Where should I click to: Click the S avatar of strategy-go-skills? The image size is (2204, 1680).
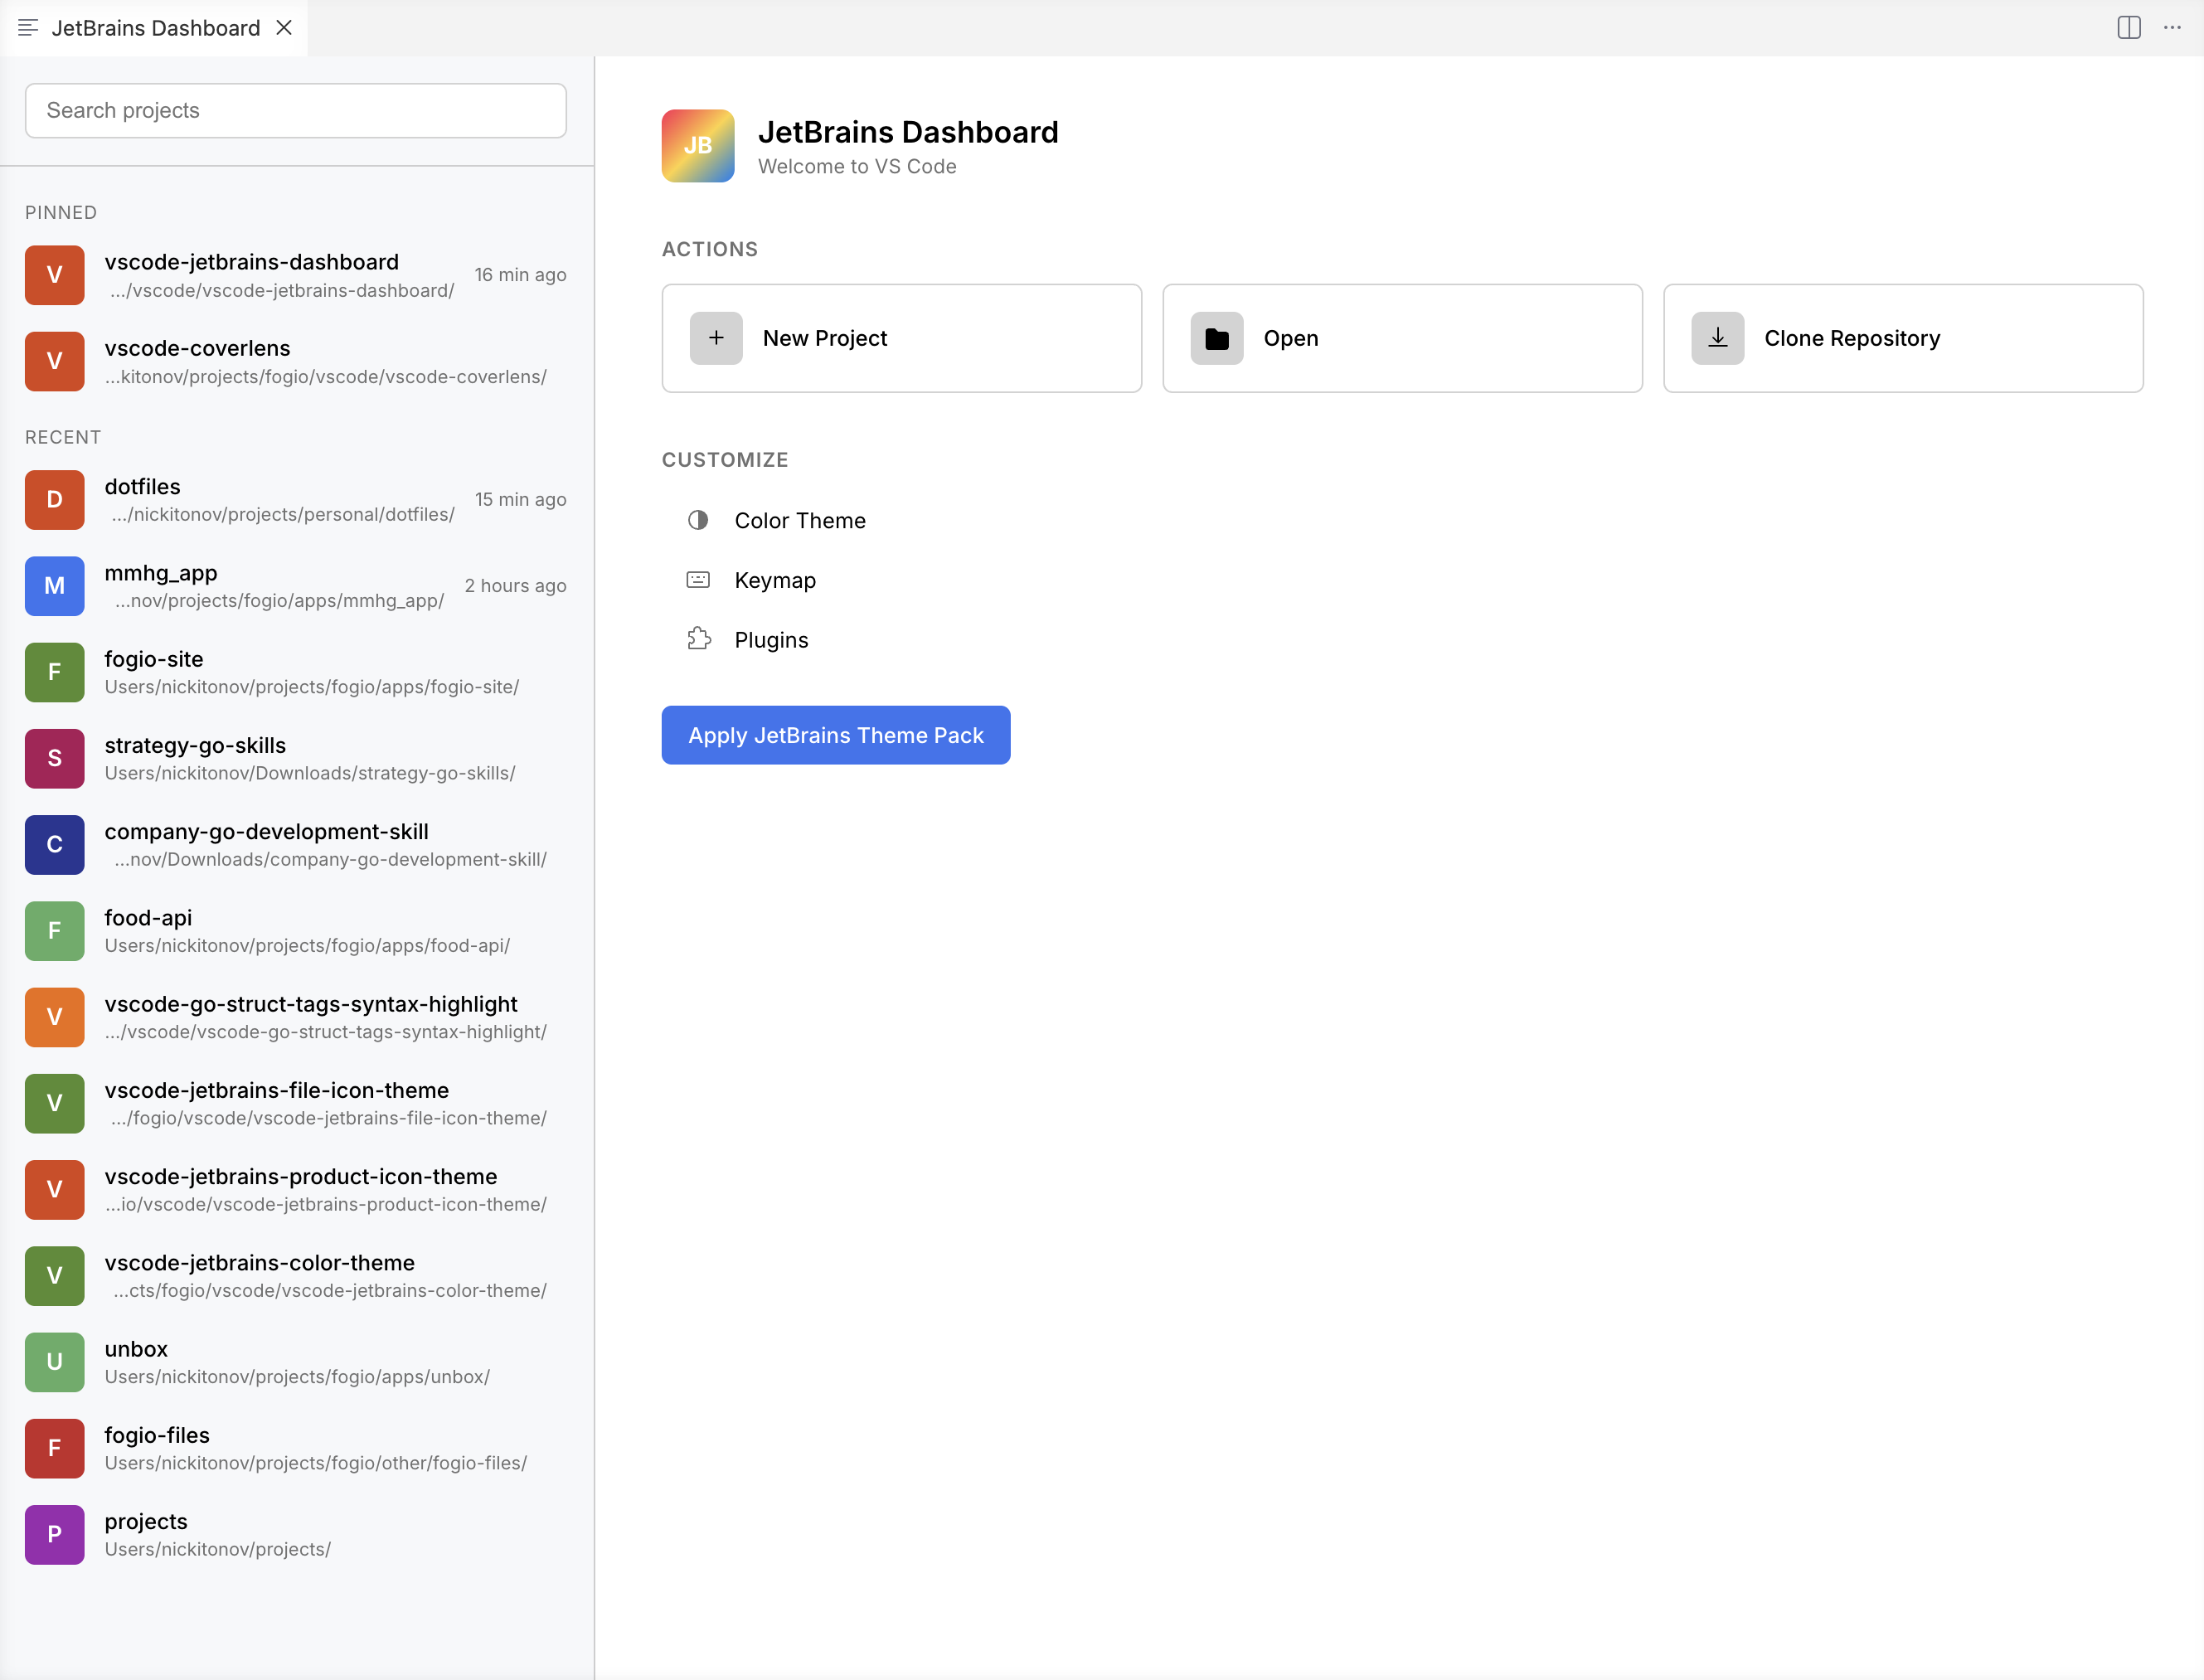54,758
